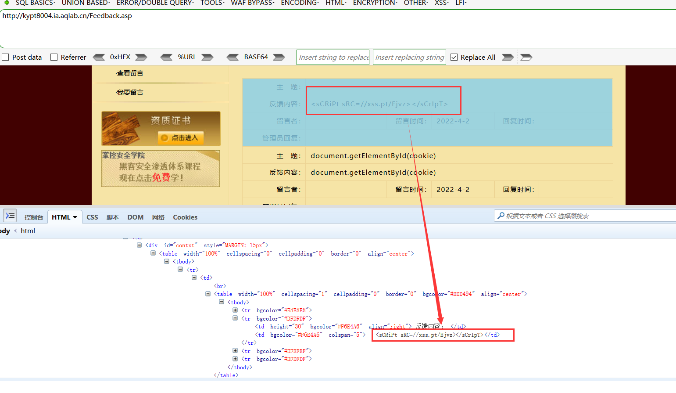
Task: Open the 我要留言 link
Action: 130,92
